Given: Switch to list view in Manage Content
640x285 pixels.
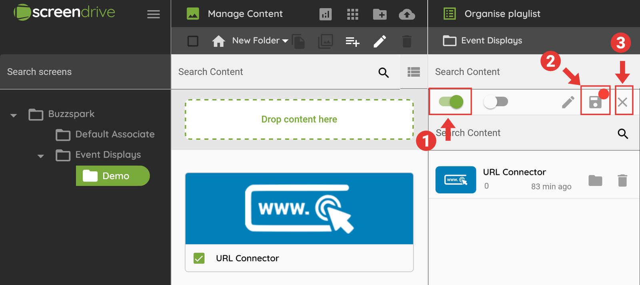Looking at the screenshot, I should [x=414, y=72].
